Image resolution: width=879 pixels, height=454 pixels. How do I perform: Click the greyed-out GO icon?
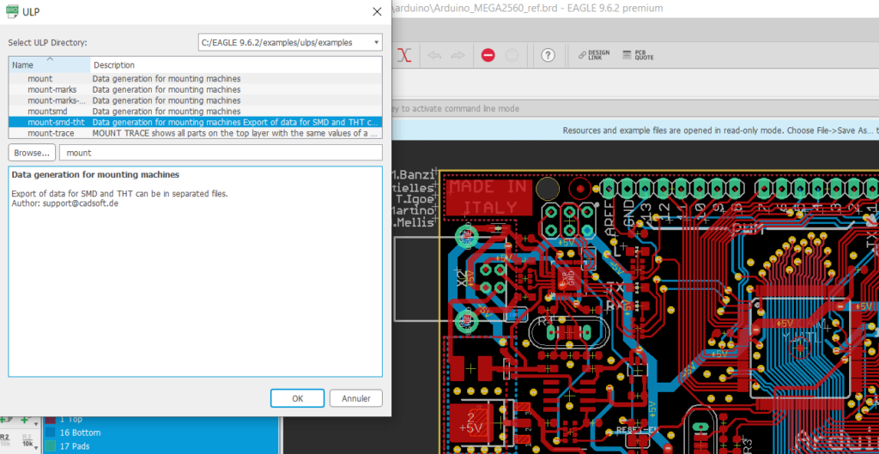(x=512, y=55)
